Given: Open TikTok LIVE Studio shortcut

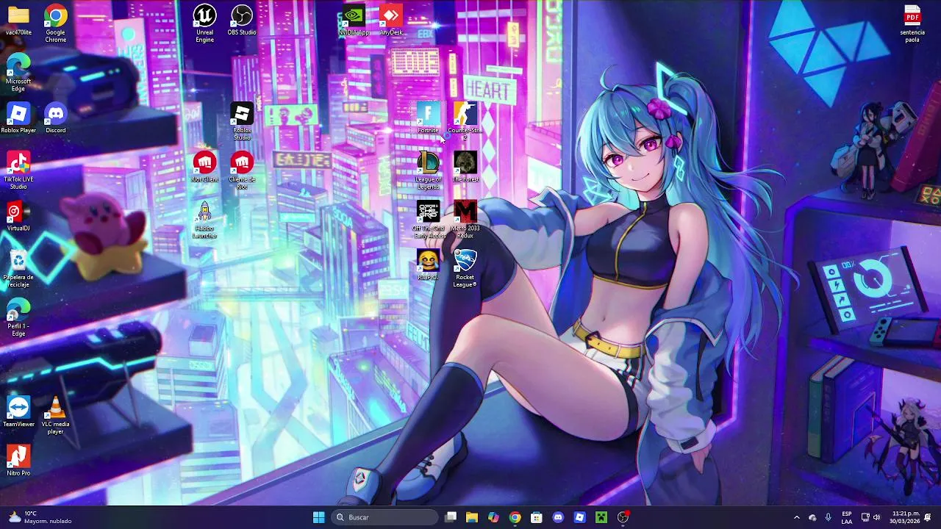Looking at the screenshot, I should coord(18,170).
